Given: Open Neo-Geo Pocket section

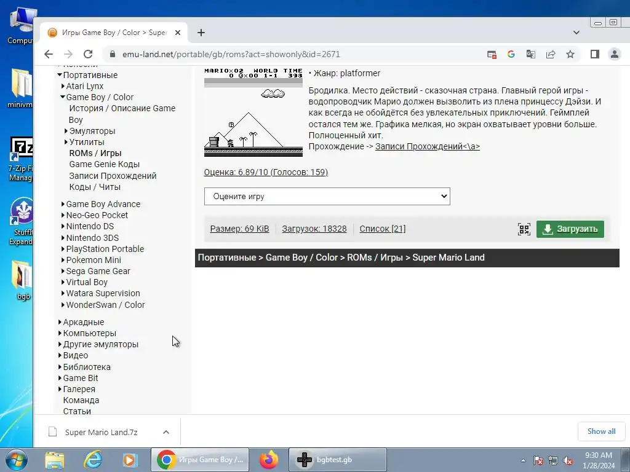Looking at the screenshot, I should coord(97,215).
